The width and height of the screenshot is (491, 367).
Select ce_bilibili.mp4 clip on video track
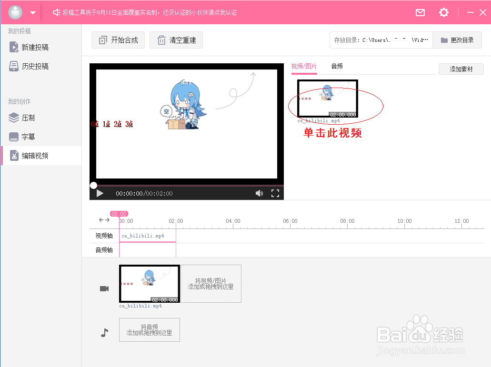[x=148, y=236]
